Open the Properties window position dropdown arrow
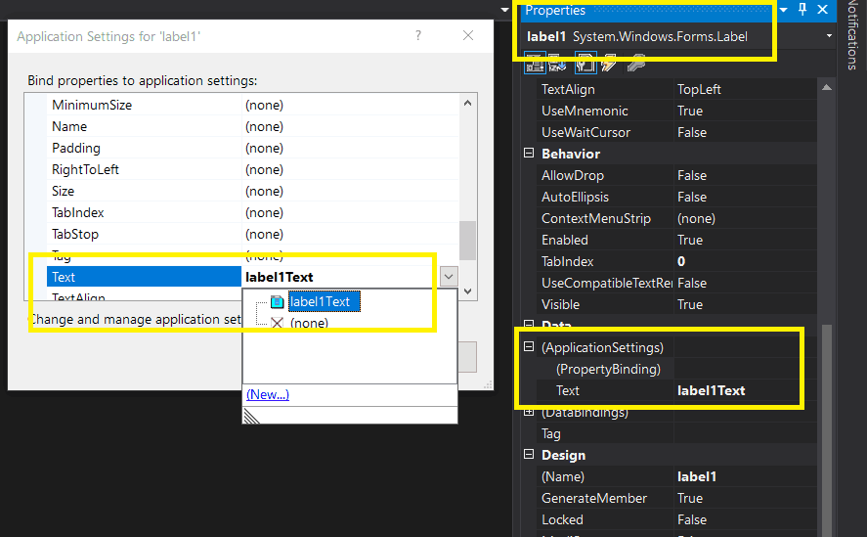The width and height of the screenshot is (867, 537). [x=783, y=11]
